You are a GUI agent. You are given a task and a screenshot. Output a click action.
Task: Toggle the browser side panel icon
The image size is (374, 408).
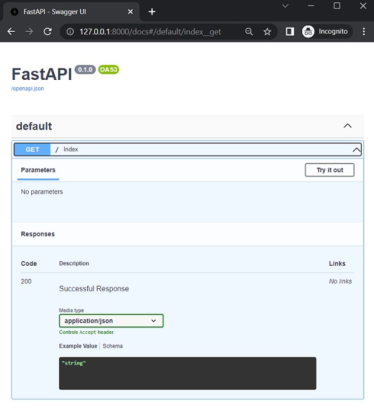(x=290, y=32)
